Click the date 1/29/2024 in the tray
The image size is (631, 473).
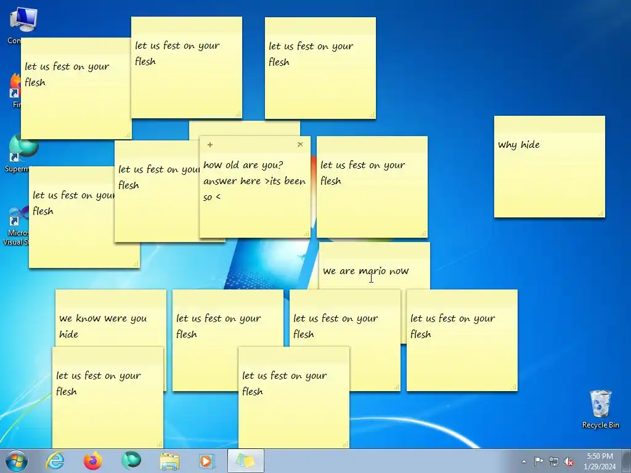point(600,467)
